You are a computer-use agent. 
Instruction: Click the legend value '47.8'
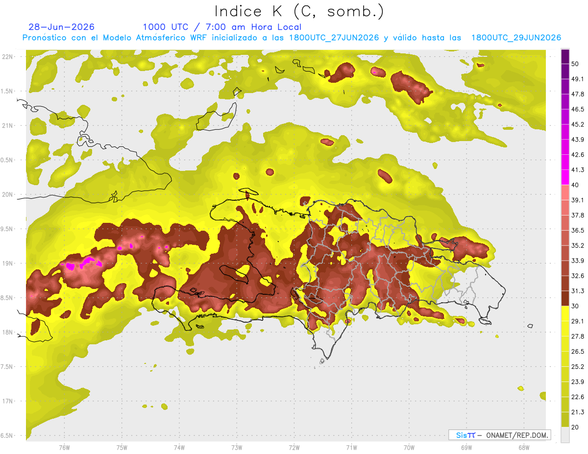point(578,94)
